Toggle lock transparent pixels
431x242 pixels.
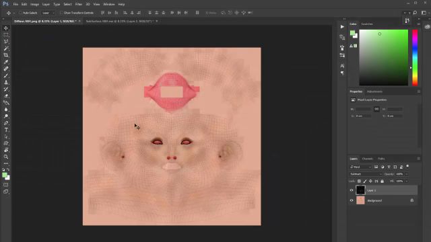359,181
